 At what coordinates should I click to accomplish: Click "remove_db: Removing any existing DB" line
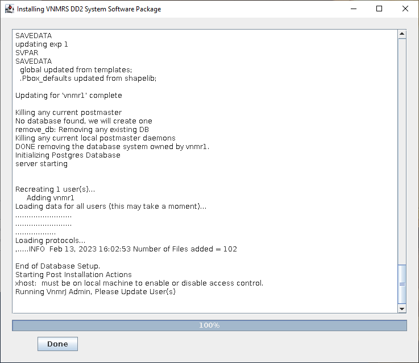click(x=82, y=130)
